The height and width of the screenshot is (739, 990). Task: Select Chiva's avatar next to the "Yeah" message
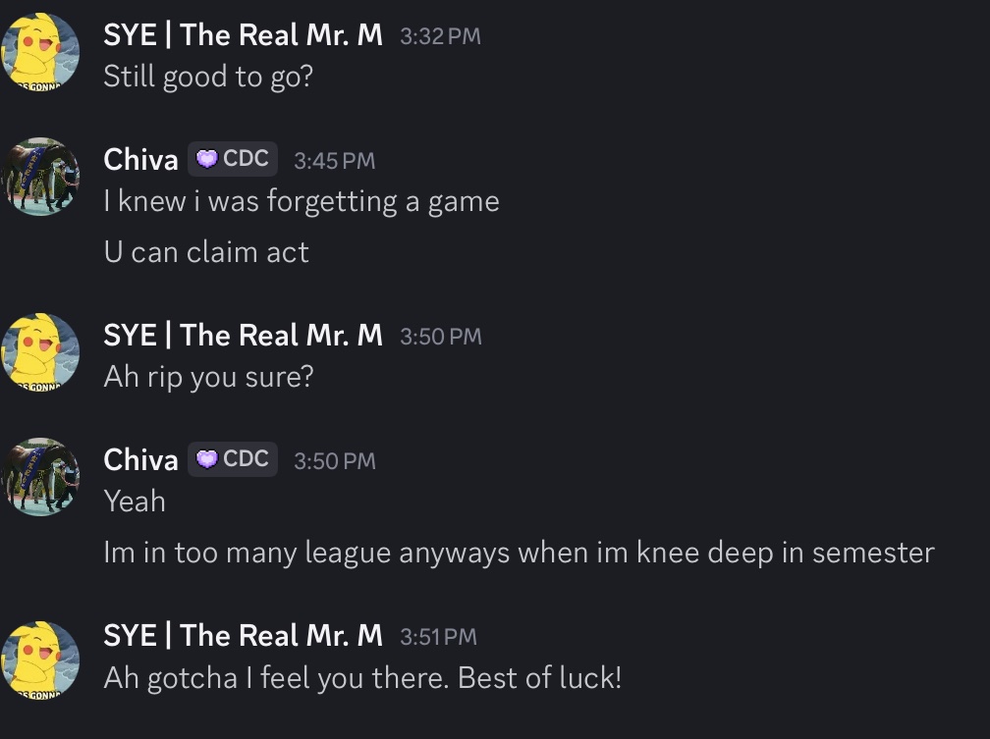[39, 477]
